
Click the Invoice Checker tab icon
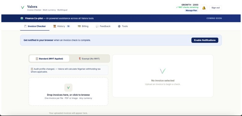[25, 26]
